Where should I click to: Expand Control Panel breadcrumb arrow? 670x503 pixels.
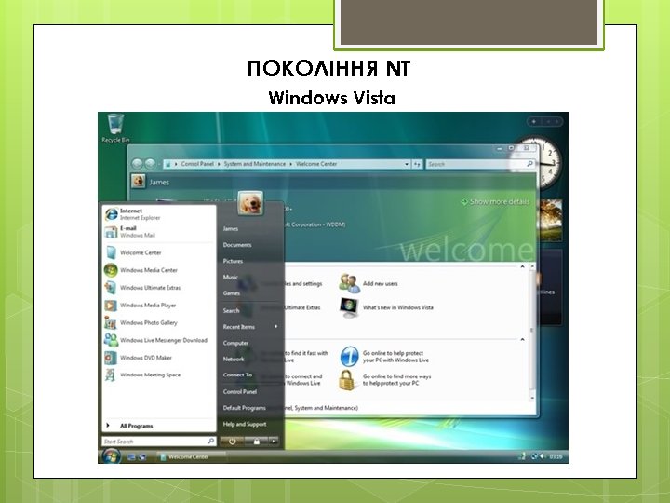(219, 164)
